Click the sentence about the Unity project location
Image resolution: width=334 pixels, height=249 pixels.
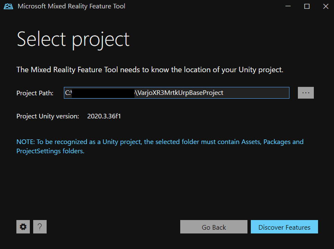point(150,70)
